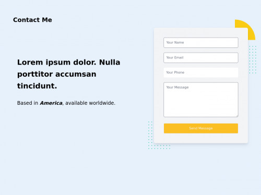Click the Your Message placeholder text
Image resolution: width=261 pixels, height=195 pixels.
coord(177,87)
